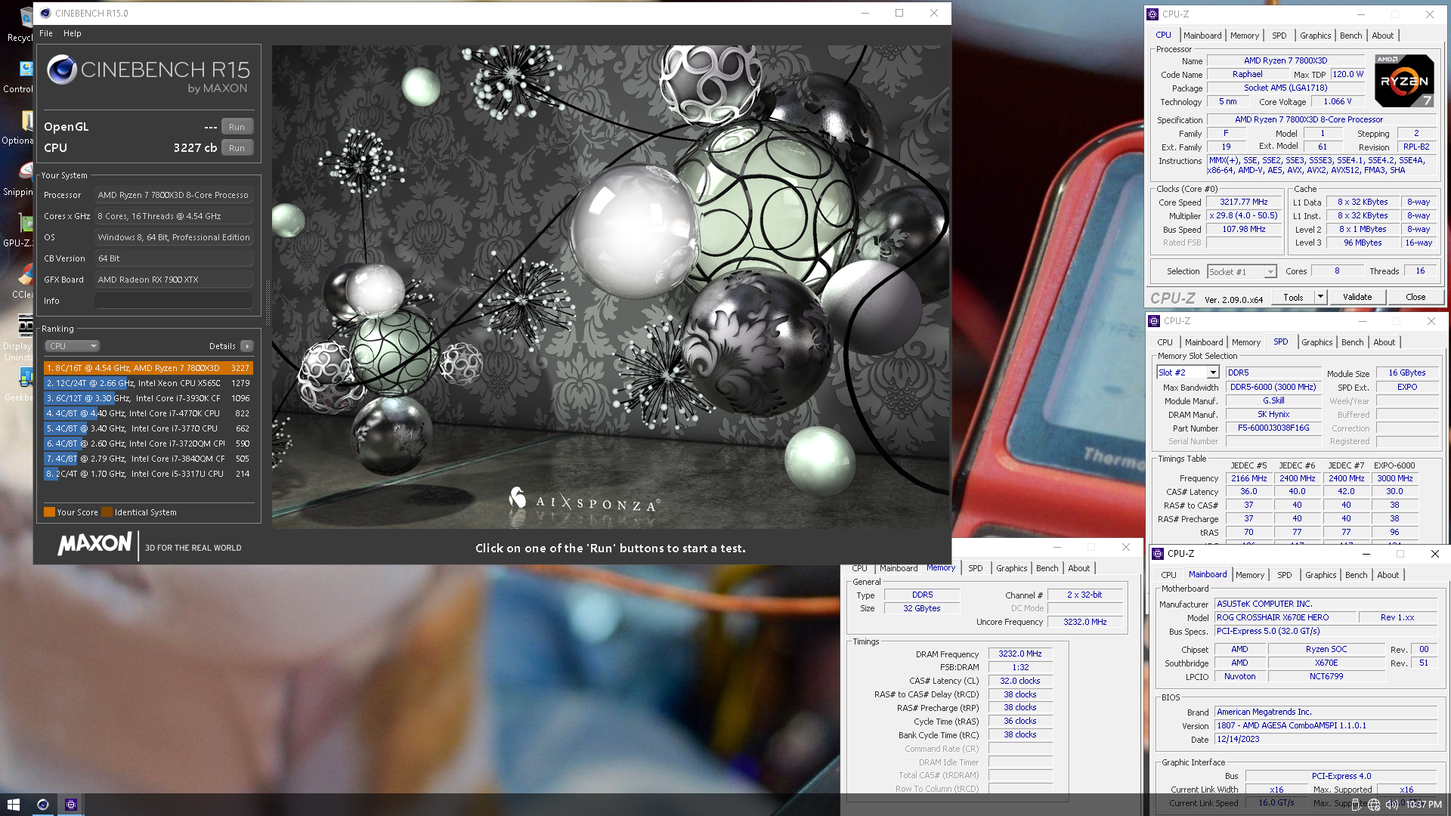1451x816 pixels.
Task: Switch to Cinebench in the taskbar
Action: [x=43, y=805]
